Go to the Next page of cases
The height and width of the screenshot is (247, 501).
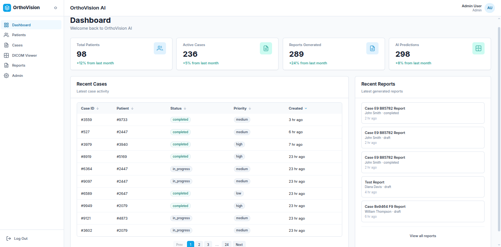pyautogui.click(x=239, y=244)
